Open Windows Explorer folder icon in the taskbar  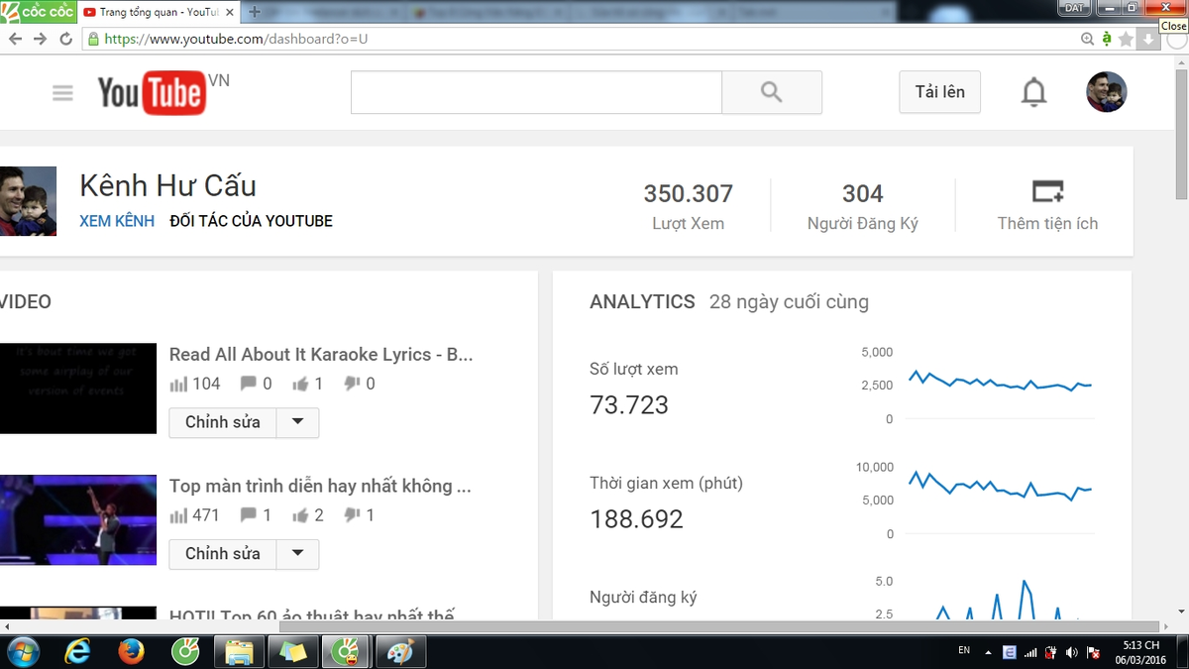click(x=240, y=652)
